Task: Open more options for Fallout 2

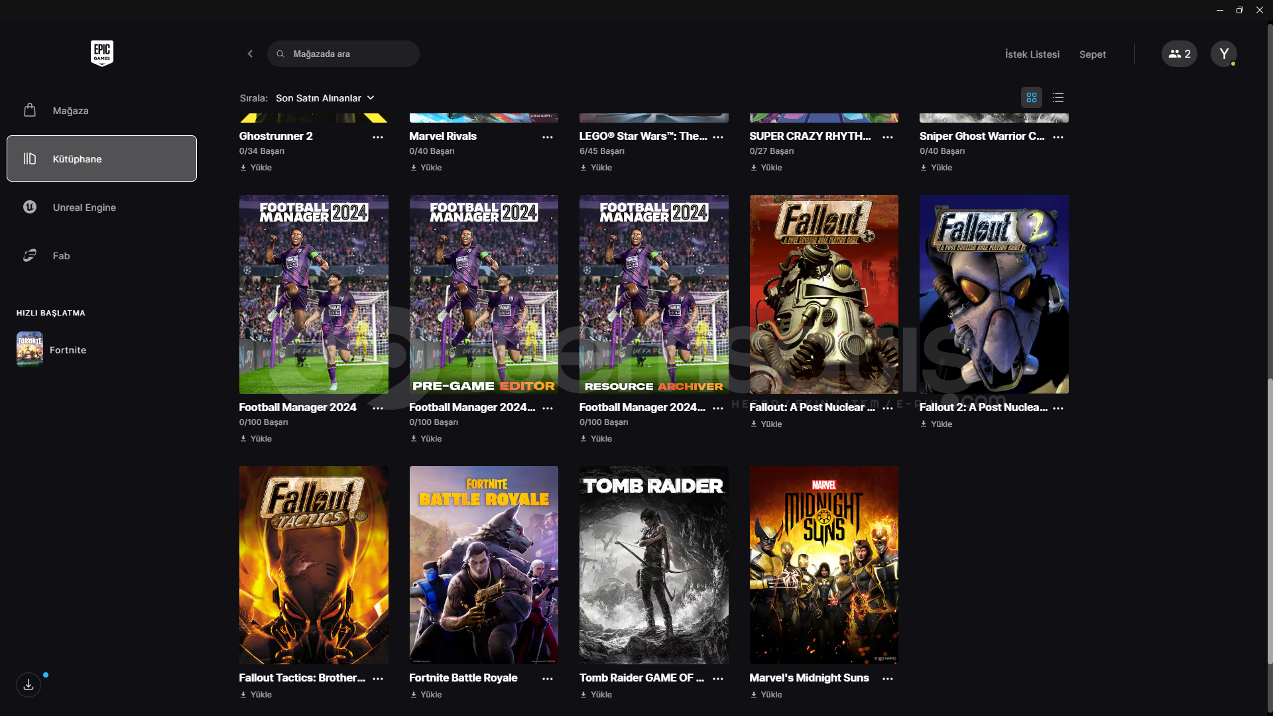Action: click(x=1058, y=408)
